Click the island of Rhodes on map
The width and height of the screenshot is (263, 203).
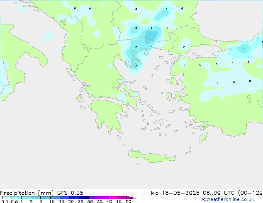click(203, 138)
